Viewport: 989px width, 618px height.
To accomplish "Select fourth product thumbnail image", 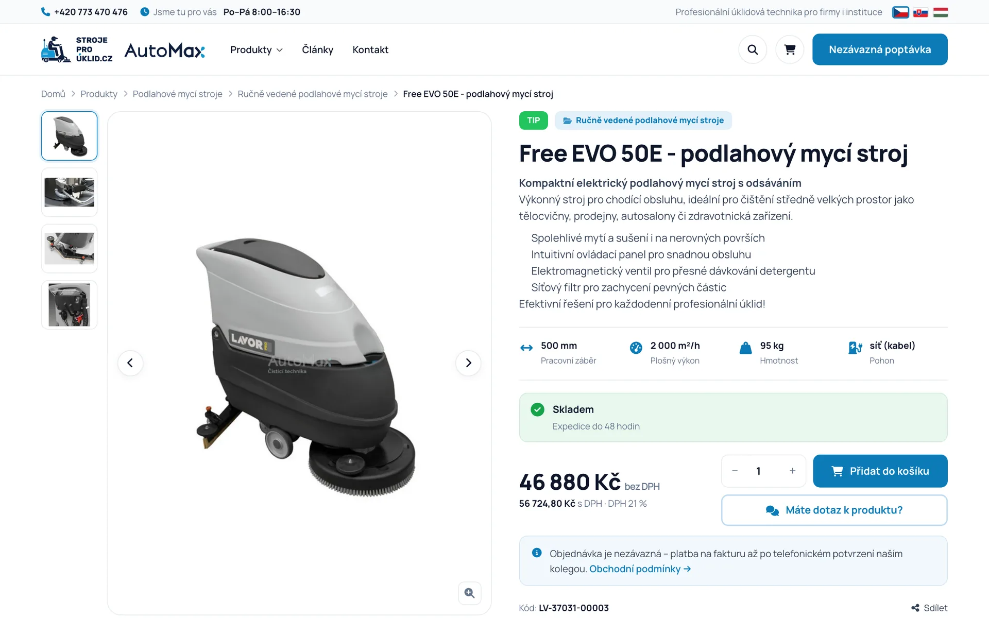I will [70, 305].
